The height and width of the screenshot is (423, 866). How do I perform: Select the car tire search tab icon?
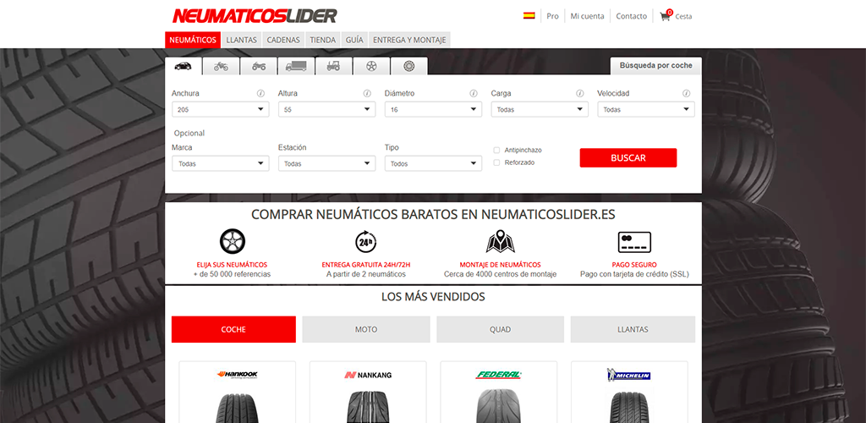pyautogui.click(x=184, y=66)
